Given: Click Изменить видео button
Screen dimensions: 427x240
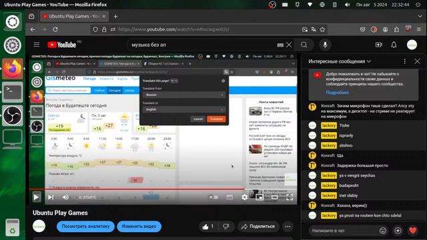Looking at the screenshot, I should tap(139, 227).
